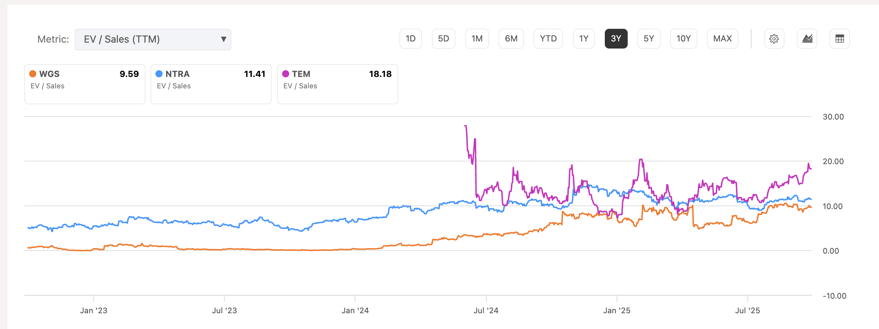Screen dimensions: 879x329
Task: Switch to area chart view icon
Action: [x=807, y=39]
